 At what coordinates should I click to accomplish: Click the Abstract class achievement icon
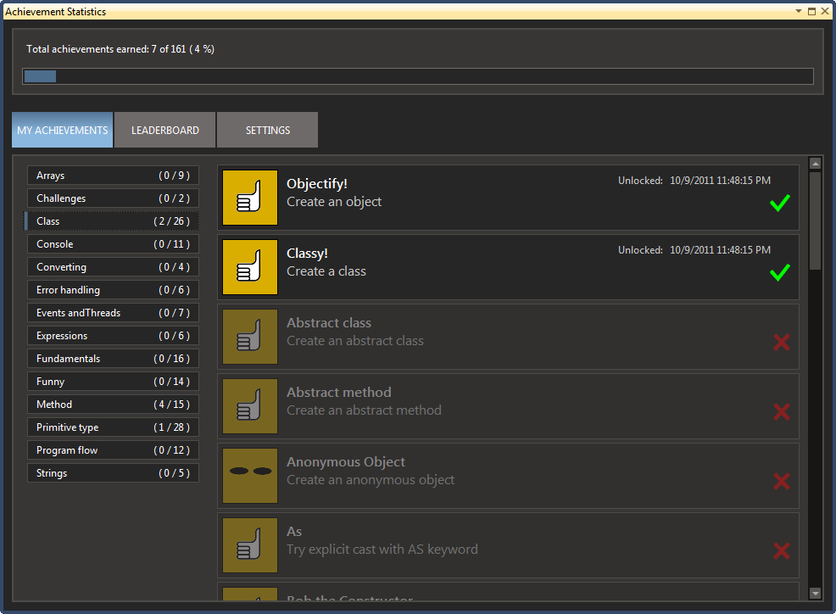pyautogui.click(x=250, y=337)
